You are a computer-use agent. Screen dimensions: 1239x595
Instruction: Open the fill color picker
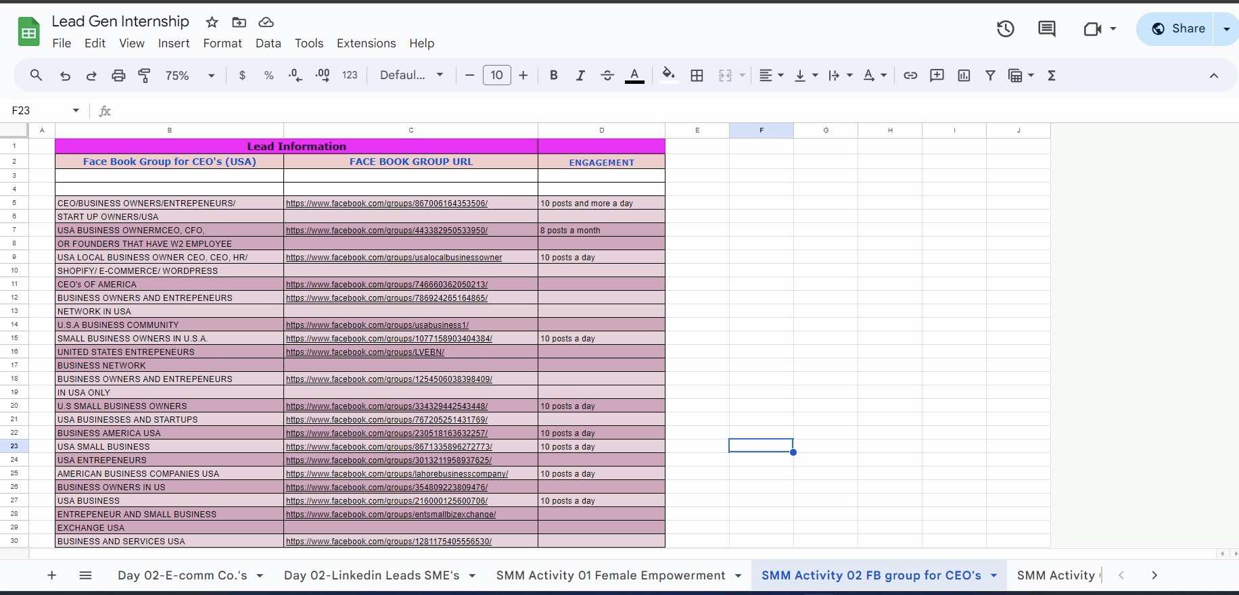[x=668, y=75]
